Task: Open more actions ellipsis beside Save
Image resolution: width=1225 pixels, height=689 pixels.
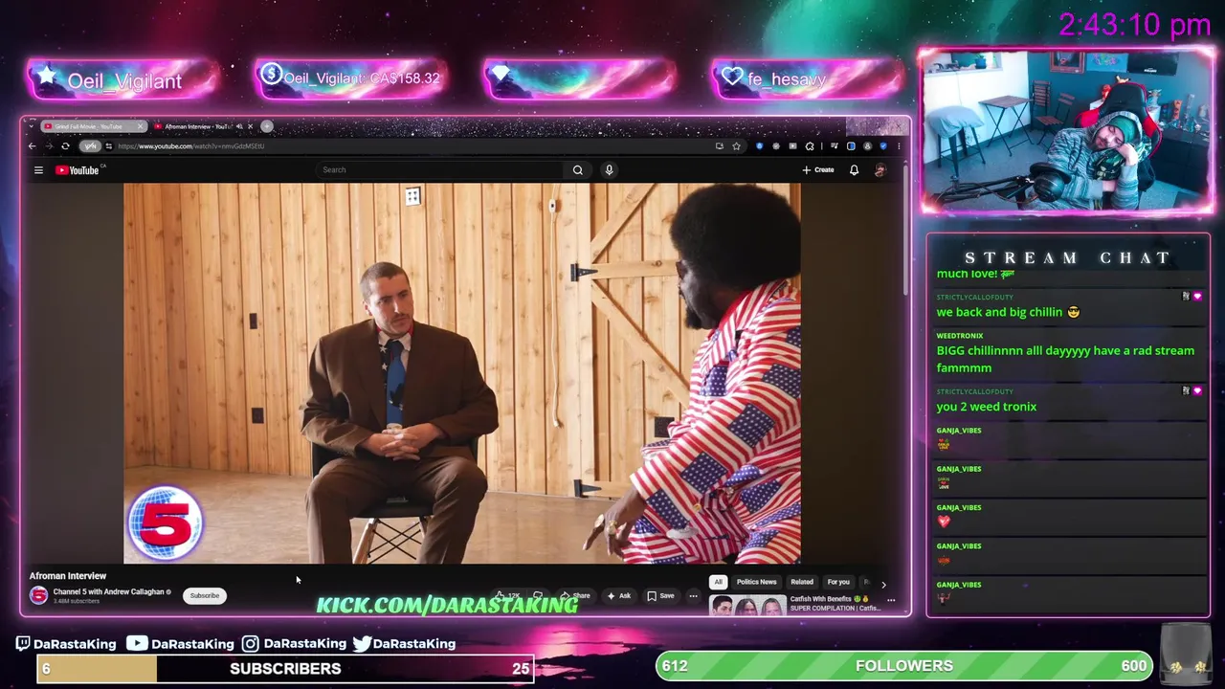Action: coord(693,596)
